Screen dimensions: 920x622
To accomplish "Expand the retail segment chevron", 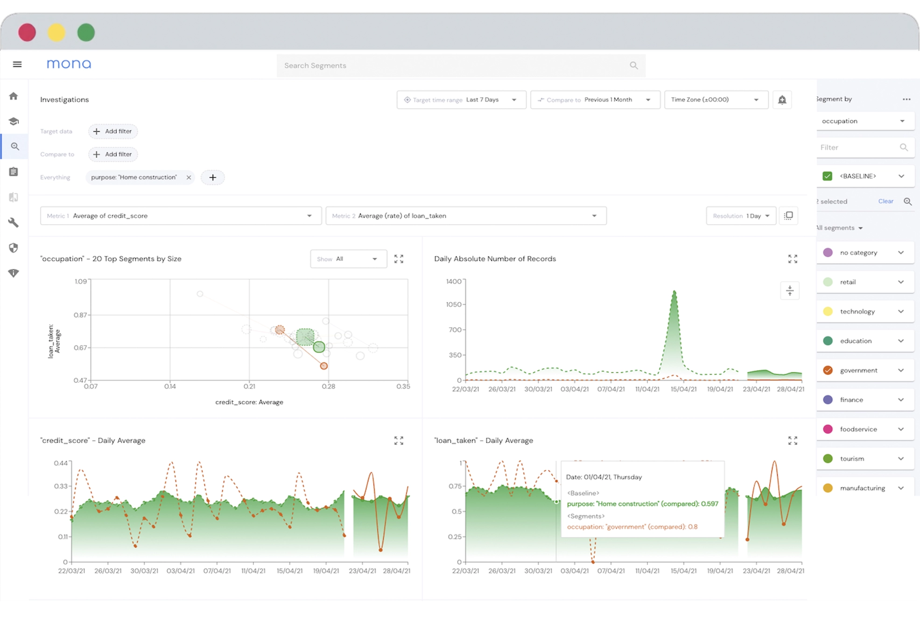I will [x=901, y=282].
